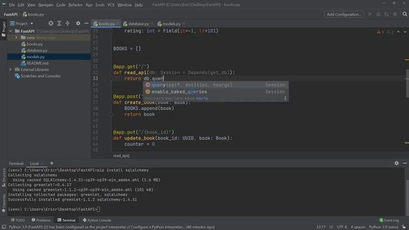This screenshot has height=230, width=409.
Task: Click the Expand All icon in Project panel
Action: (x=59, y=24)
